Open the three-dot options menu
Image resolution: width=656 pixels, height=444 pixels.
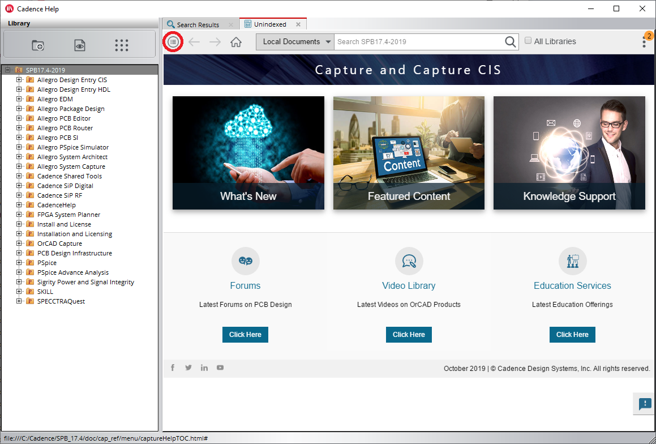(644, 42)
